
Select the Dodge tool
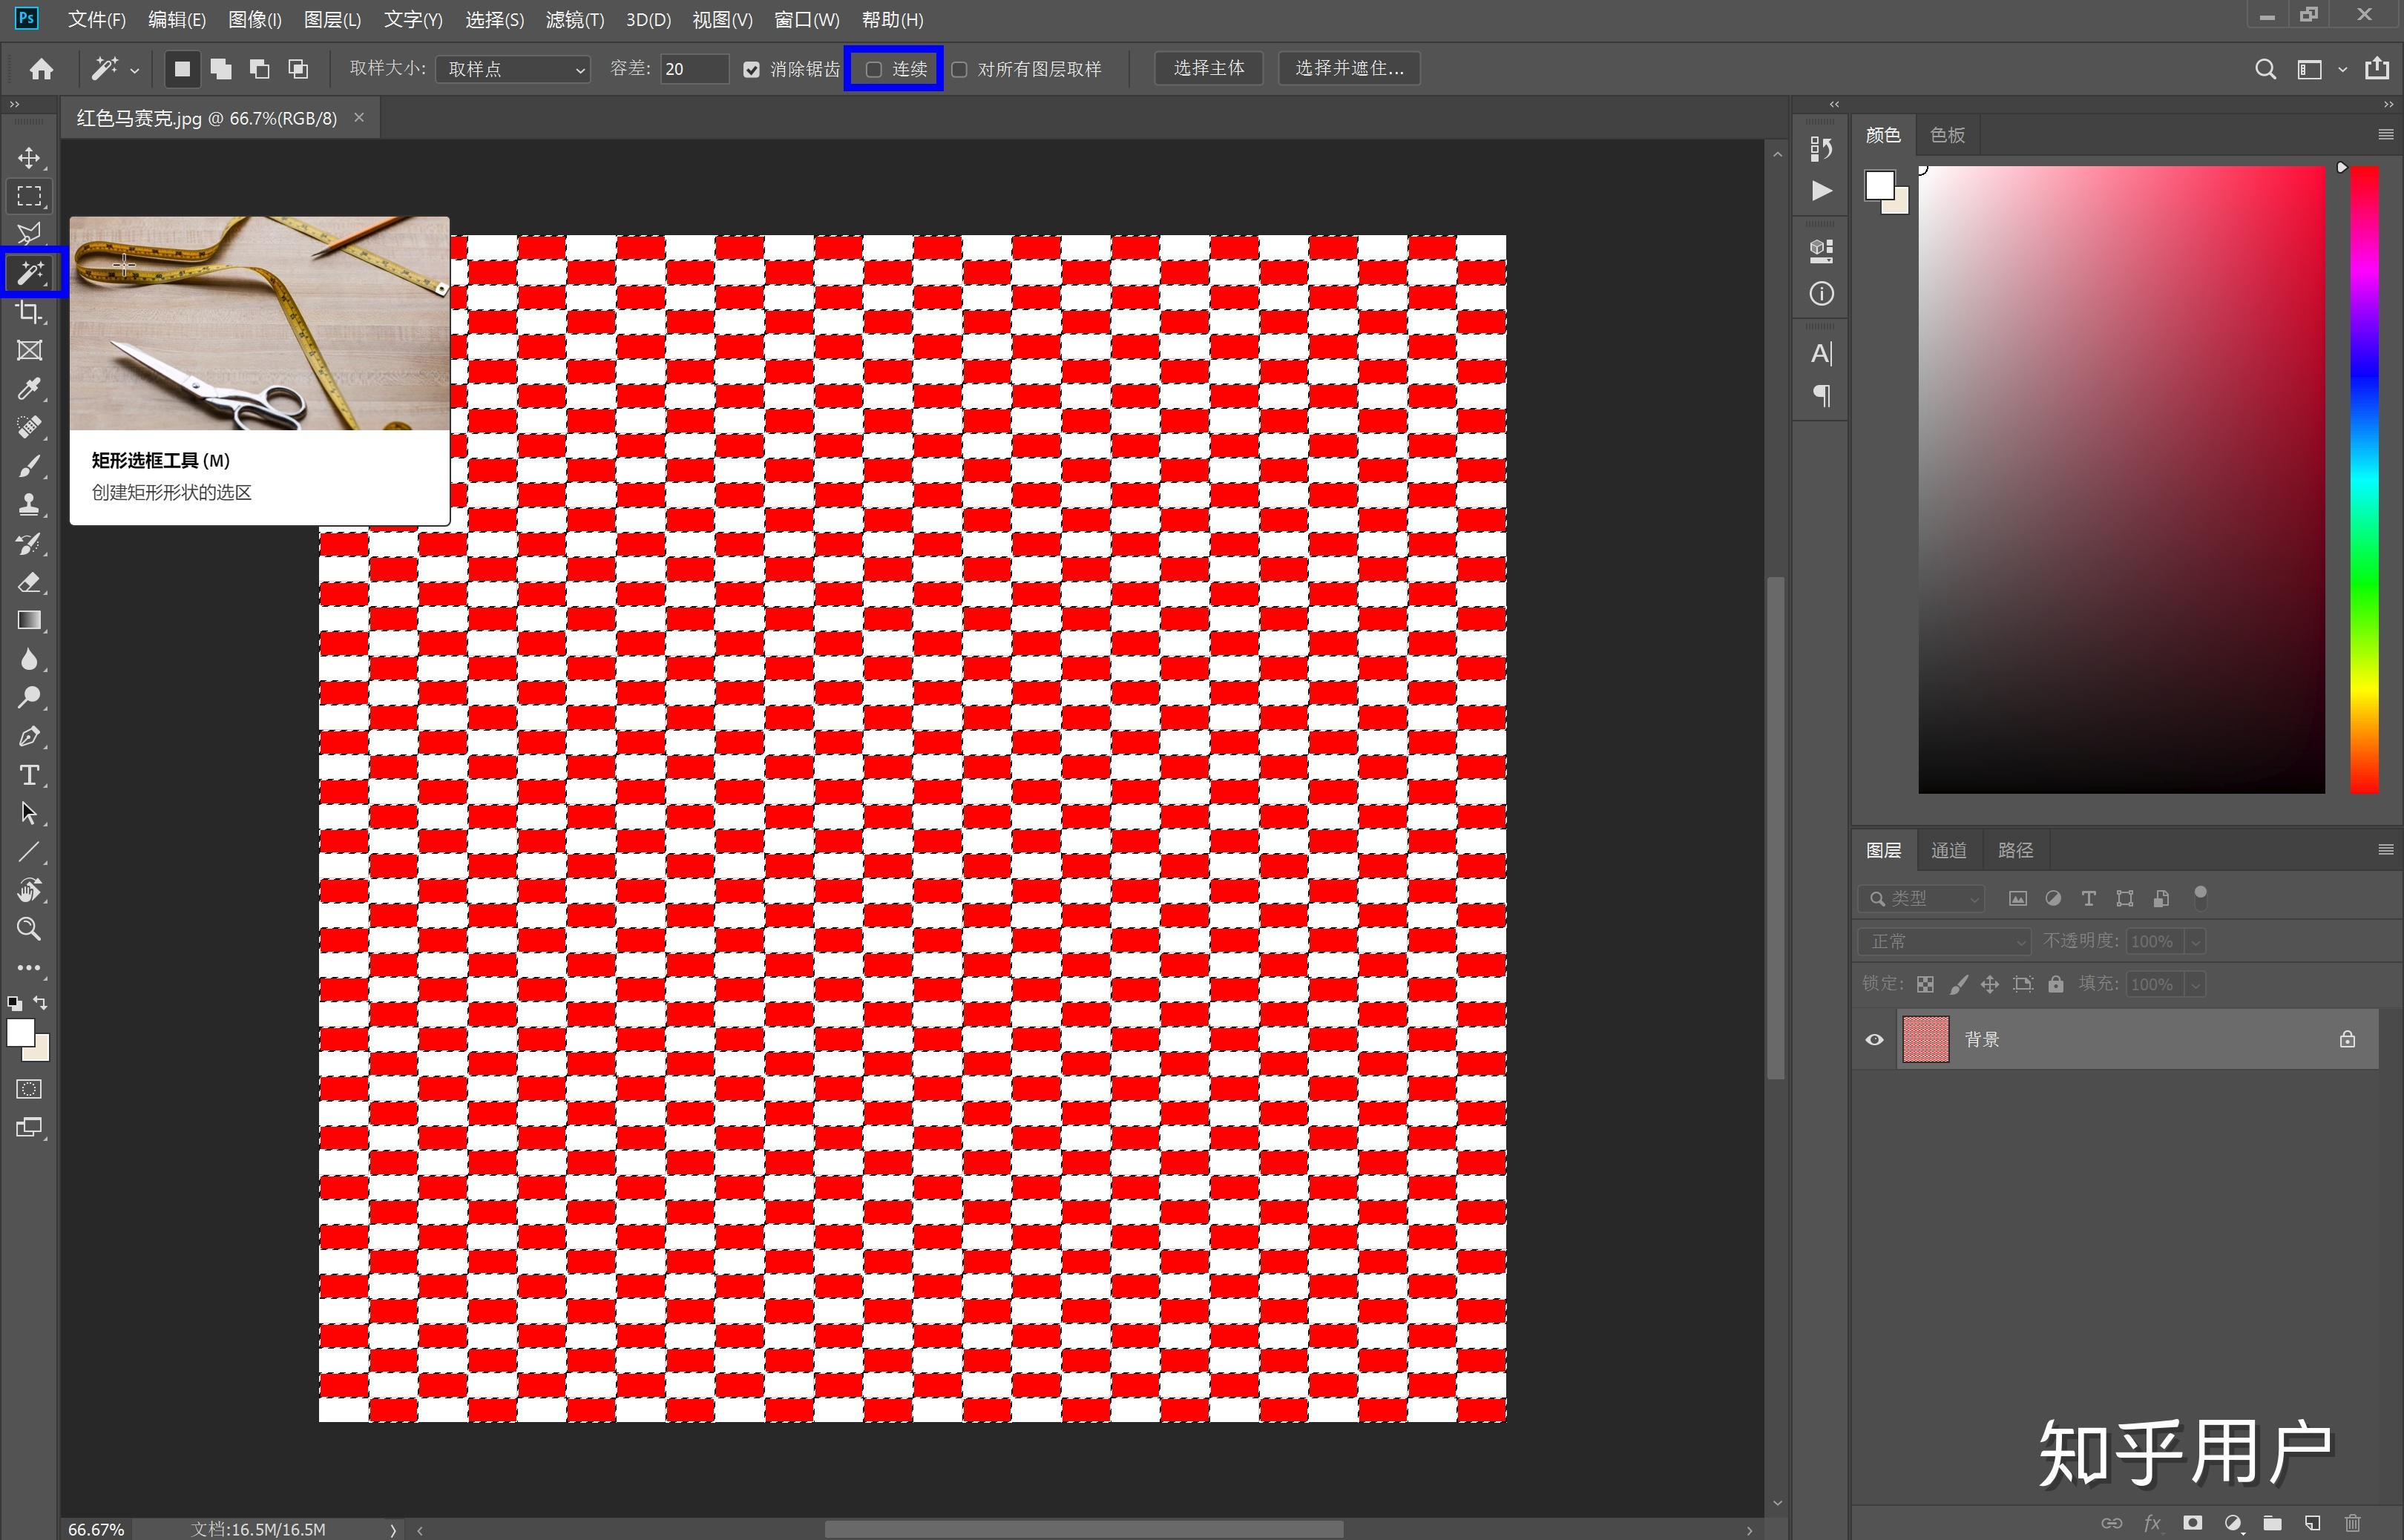click(29, 697)
